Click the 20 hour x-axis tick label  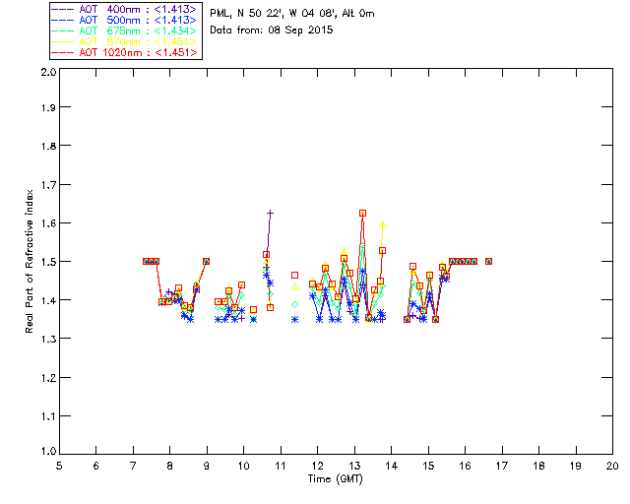click(x=612, y=466)
